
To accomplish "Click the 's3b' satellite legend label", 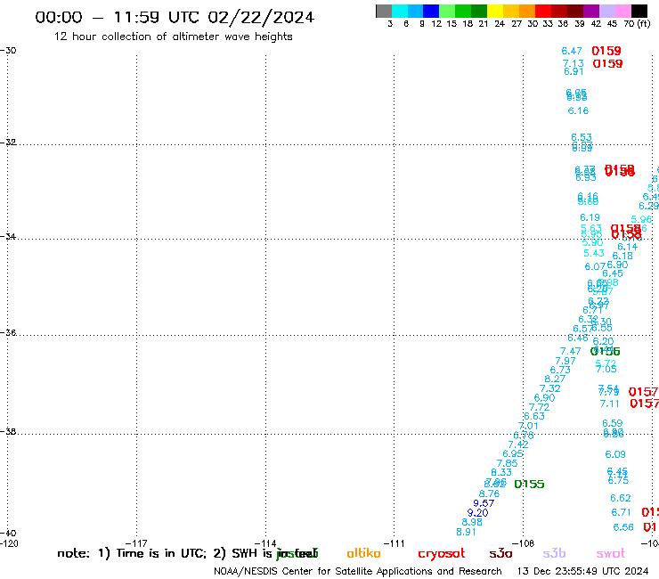I will [x=554, y=553].
